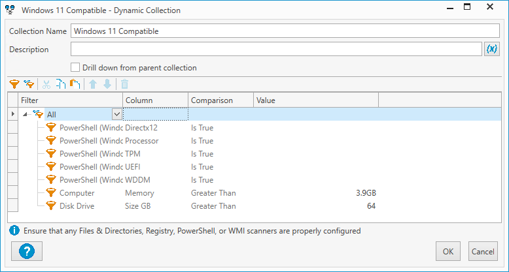509x272 pixels.
Task: Click Greater Than comparison on the Disk Drive row
Action: pos(213,206)
